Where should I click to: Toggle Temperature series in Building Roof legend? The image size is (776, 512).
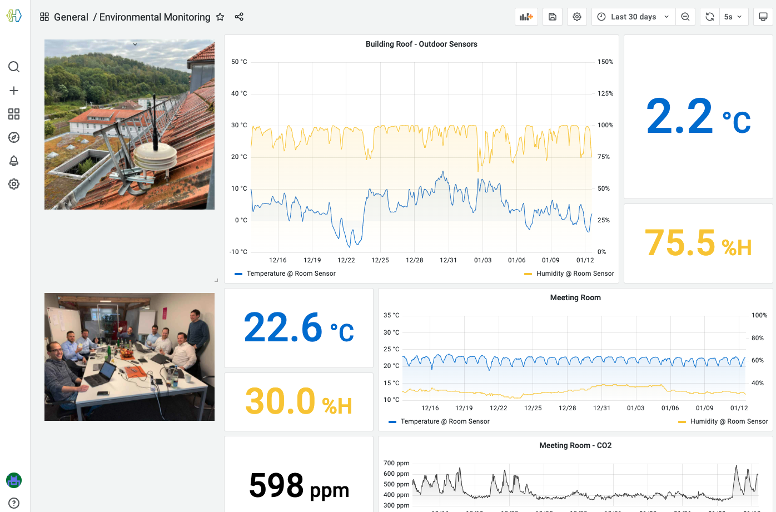point(291,274)
